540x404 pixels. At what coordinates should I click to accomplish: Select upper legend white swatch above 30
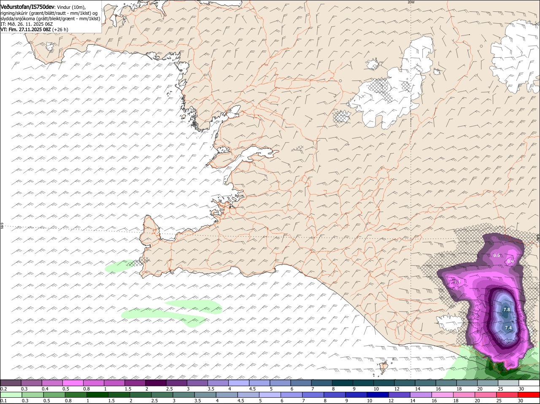(x=529, y=383)
